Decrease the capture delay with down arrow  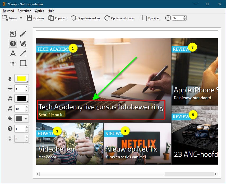pos(185,20)
